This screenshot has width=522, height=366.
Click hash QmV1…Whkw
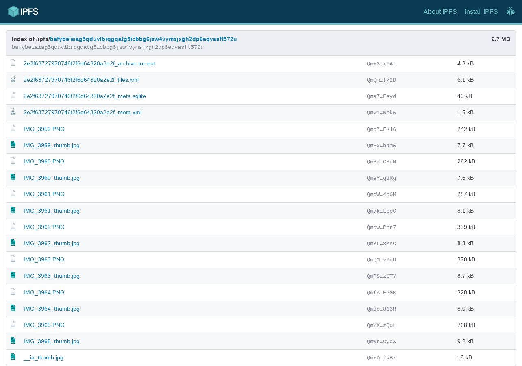(x=381, y=112)
